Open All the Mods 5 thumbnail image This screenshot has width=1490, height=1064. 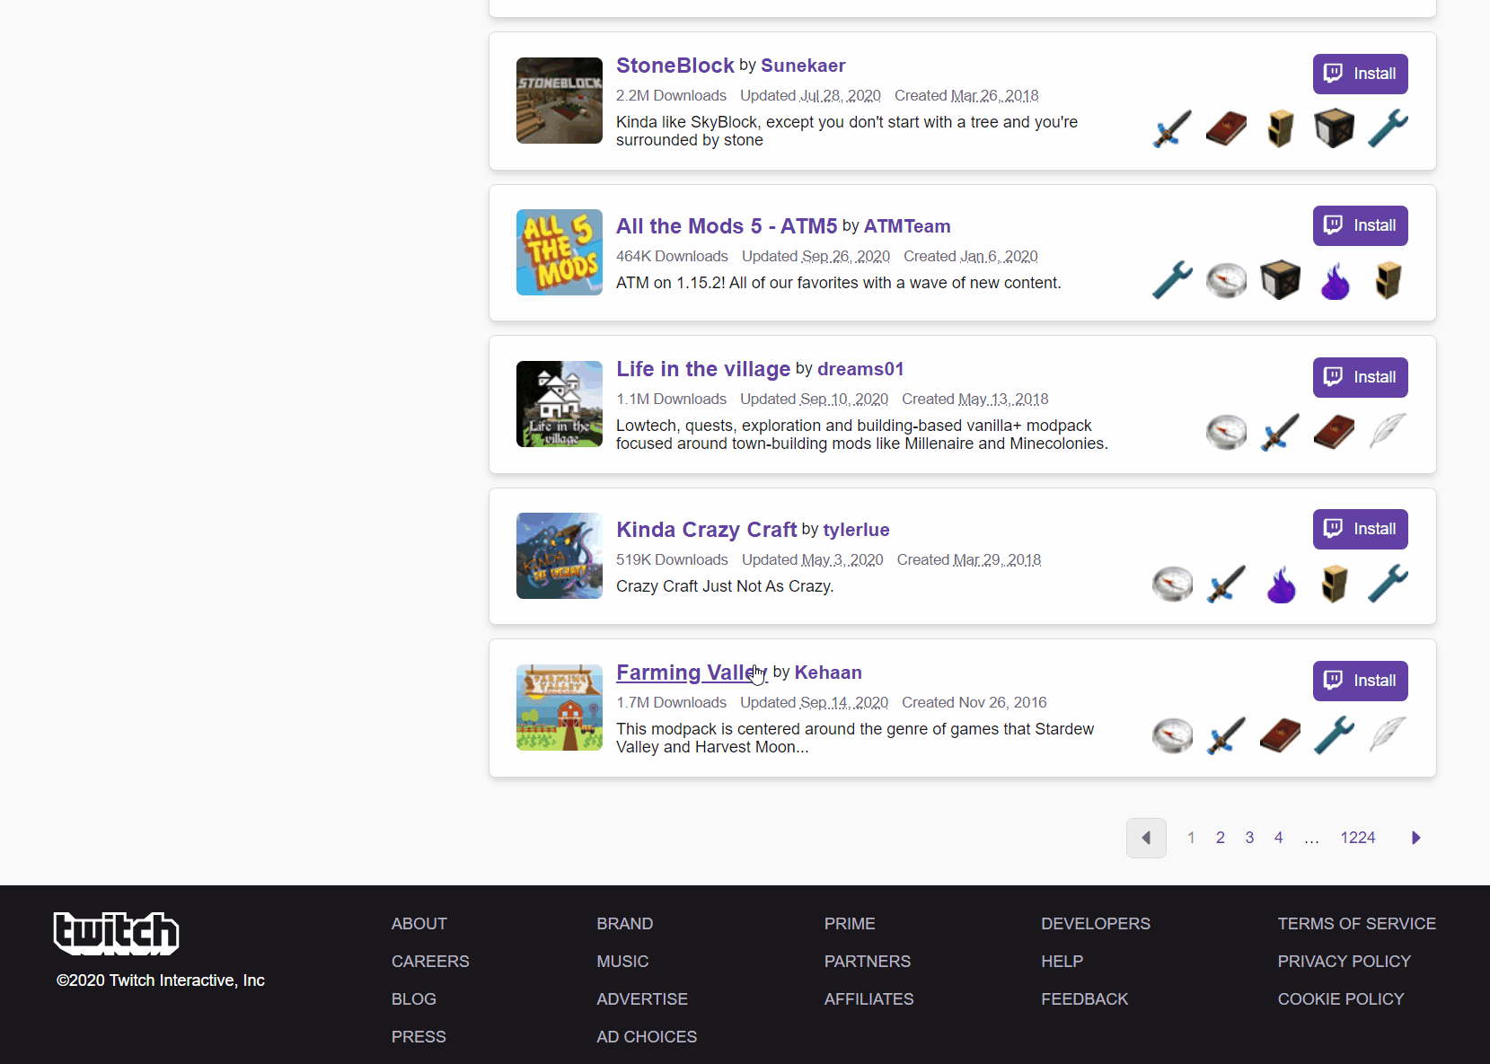(x=560, y=252)
